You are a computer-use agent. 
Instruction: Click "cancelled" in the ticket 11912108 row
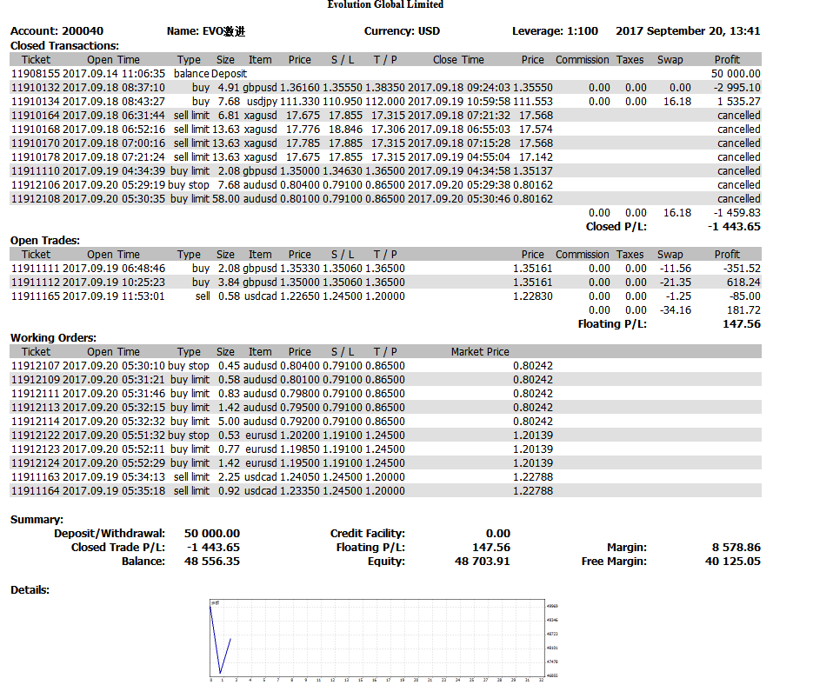(x=739, y=199)
